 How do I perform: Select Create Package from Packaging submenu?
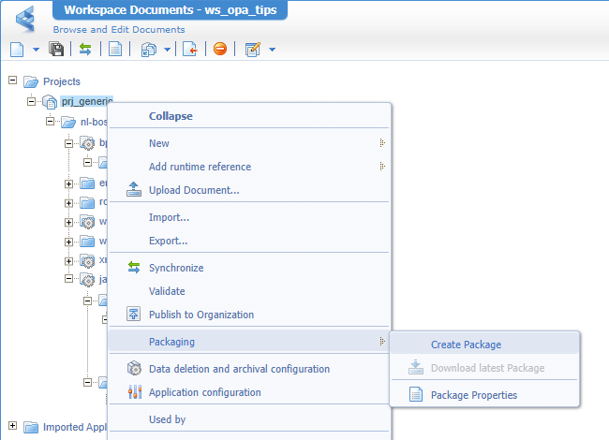click(466, 345)
